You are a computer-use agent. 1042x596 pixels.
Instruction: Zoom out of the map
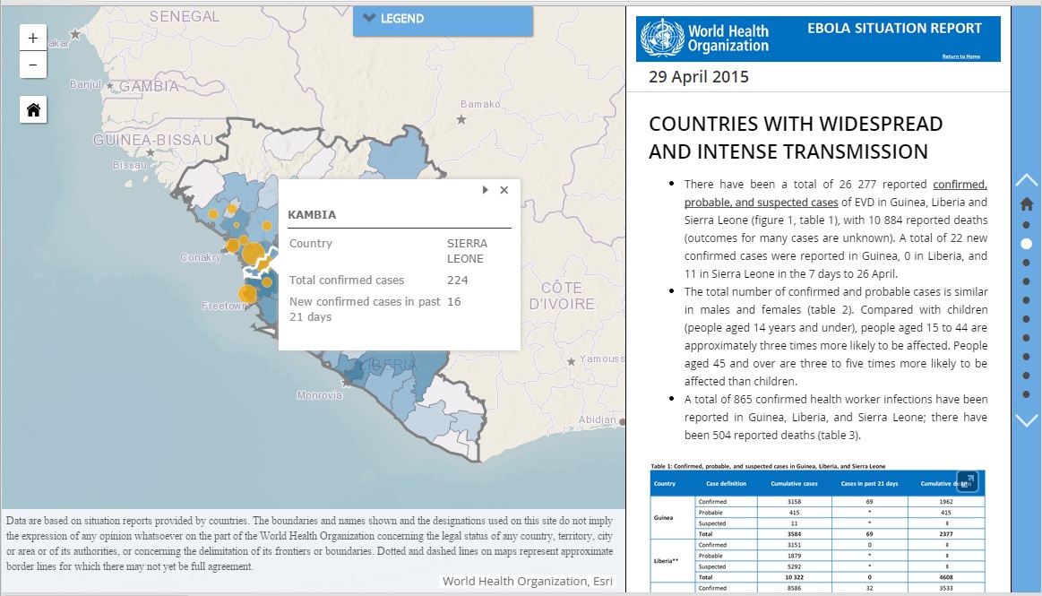(33, 65)
